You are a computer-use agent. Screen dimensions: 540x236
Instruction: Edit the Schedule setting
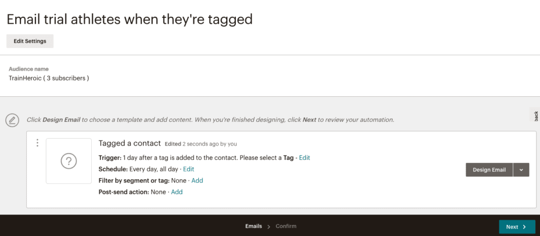188,169
